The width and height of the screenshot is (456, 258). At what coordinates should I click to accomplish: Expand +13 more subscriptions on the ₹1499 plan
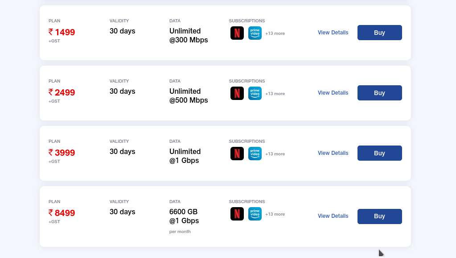275,33
